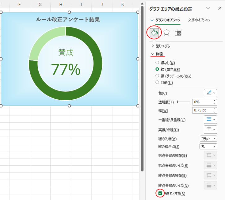
Task: Switch to the 文字のオプション tab
Action: coord(199,20)
